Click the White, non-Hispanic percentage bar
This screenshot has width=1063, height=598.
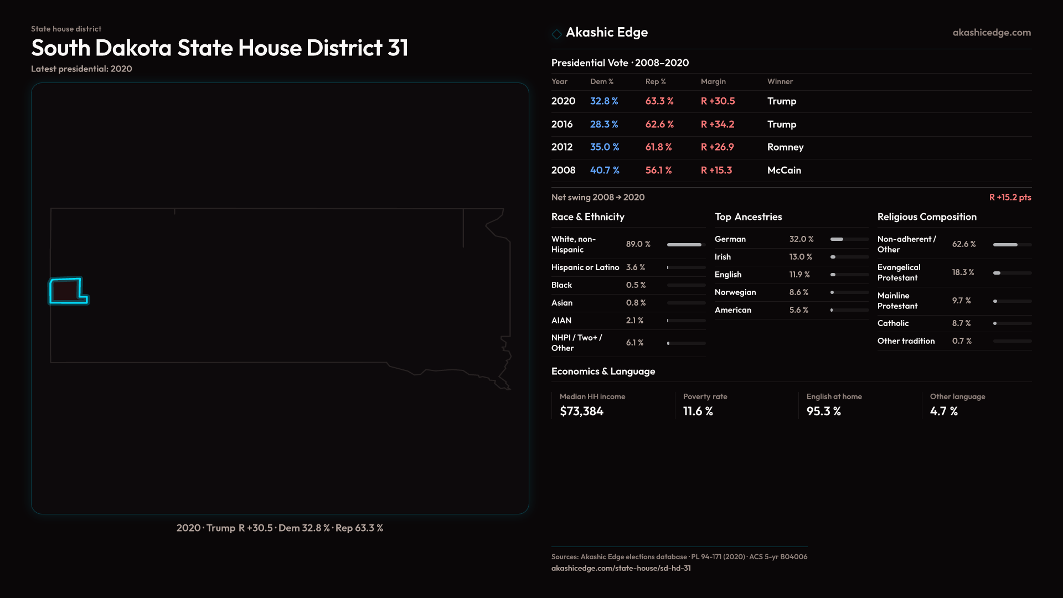685,244
